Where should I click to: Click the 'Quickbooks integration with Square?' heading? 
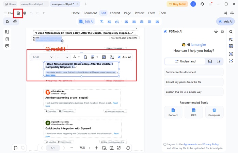68,128
